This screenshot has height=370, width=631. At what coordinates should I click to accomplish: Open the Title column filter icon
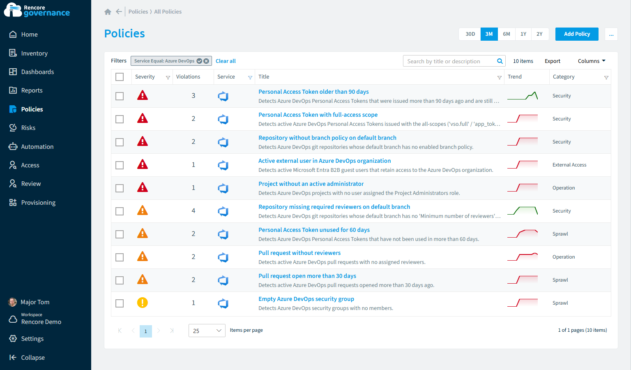[x=499, y=77]
